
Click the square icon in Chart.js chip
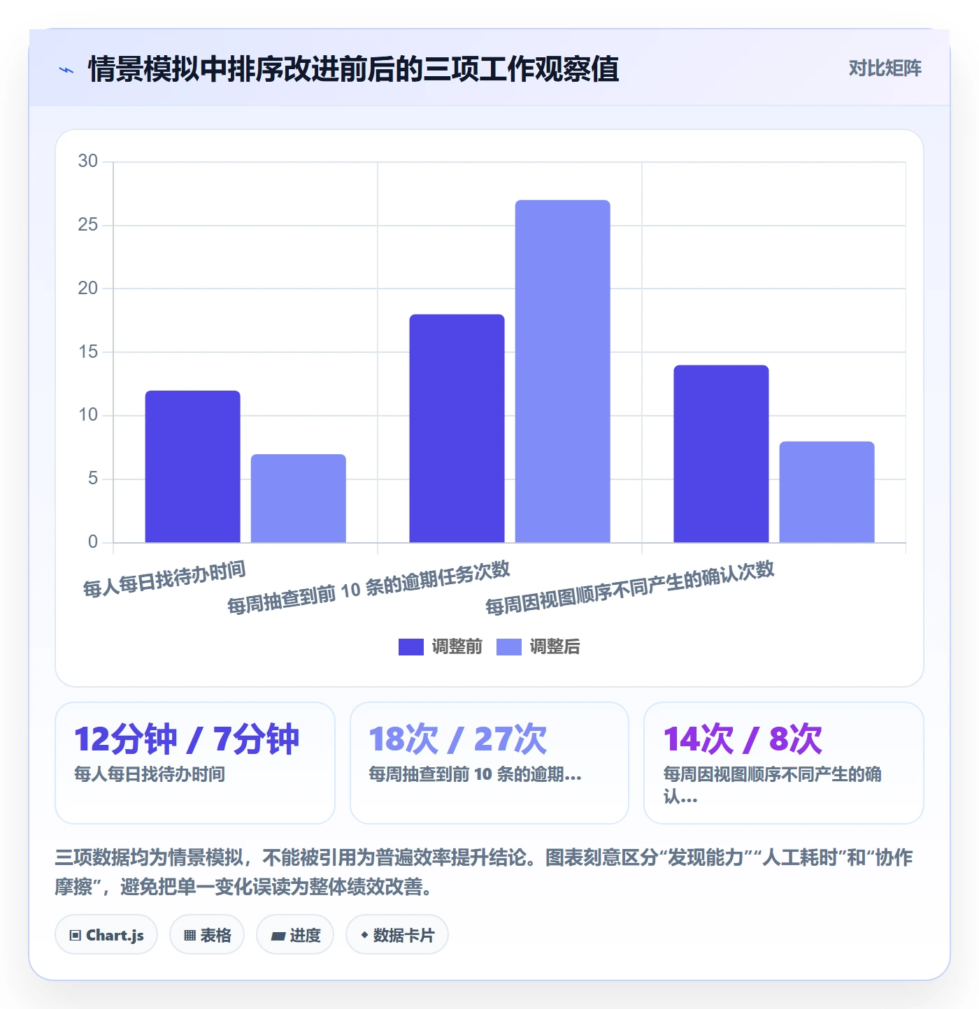click(x=76, y=936)
